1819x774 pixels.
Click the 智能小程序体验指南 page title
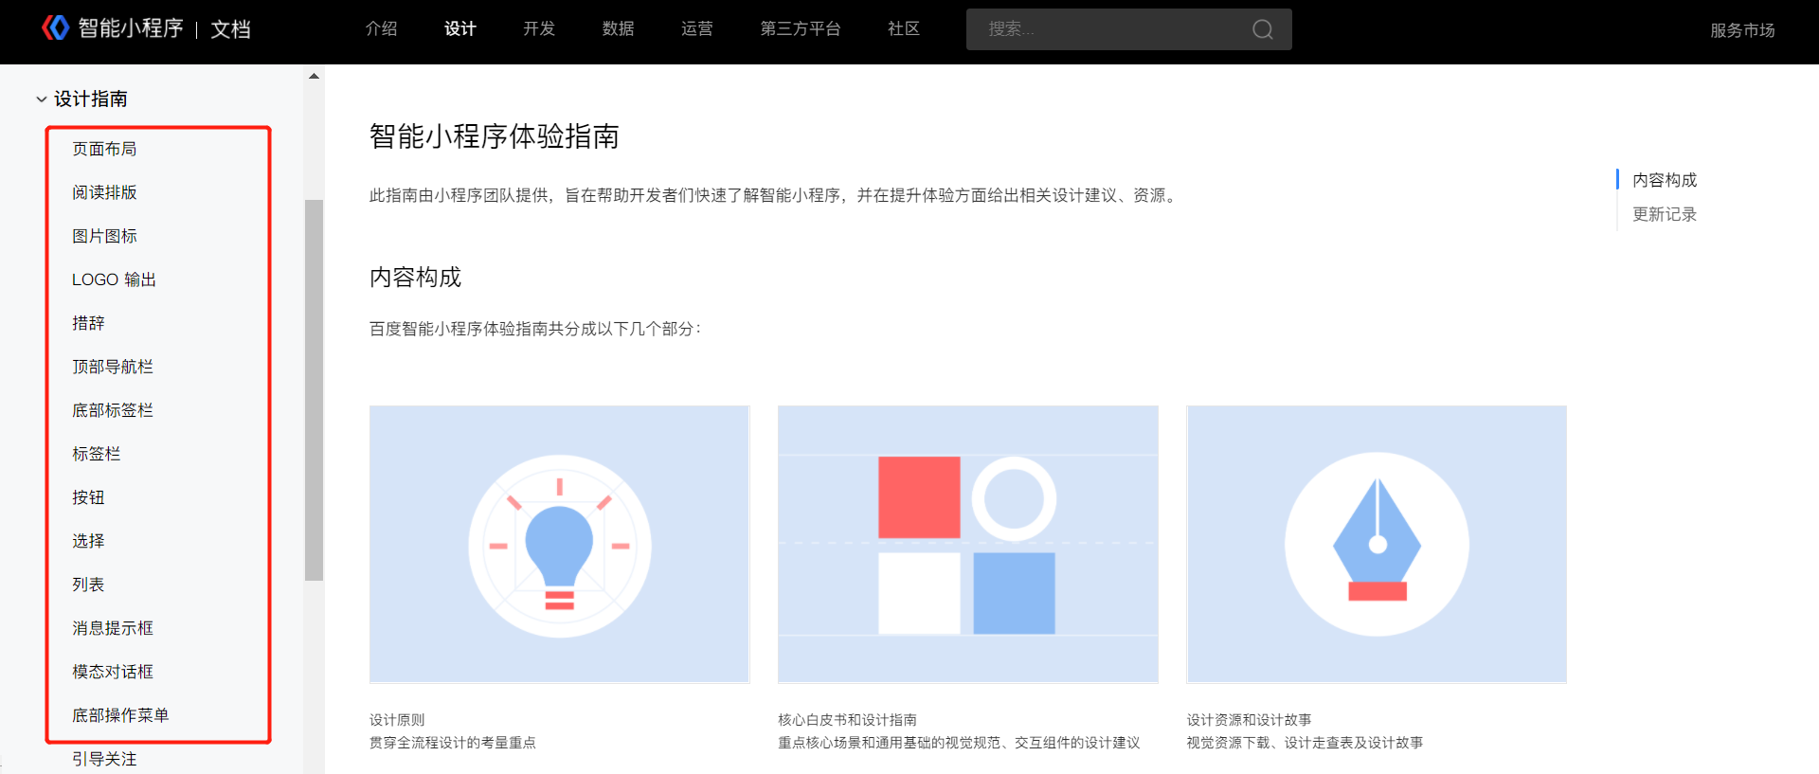click(495, 136)
